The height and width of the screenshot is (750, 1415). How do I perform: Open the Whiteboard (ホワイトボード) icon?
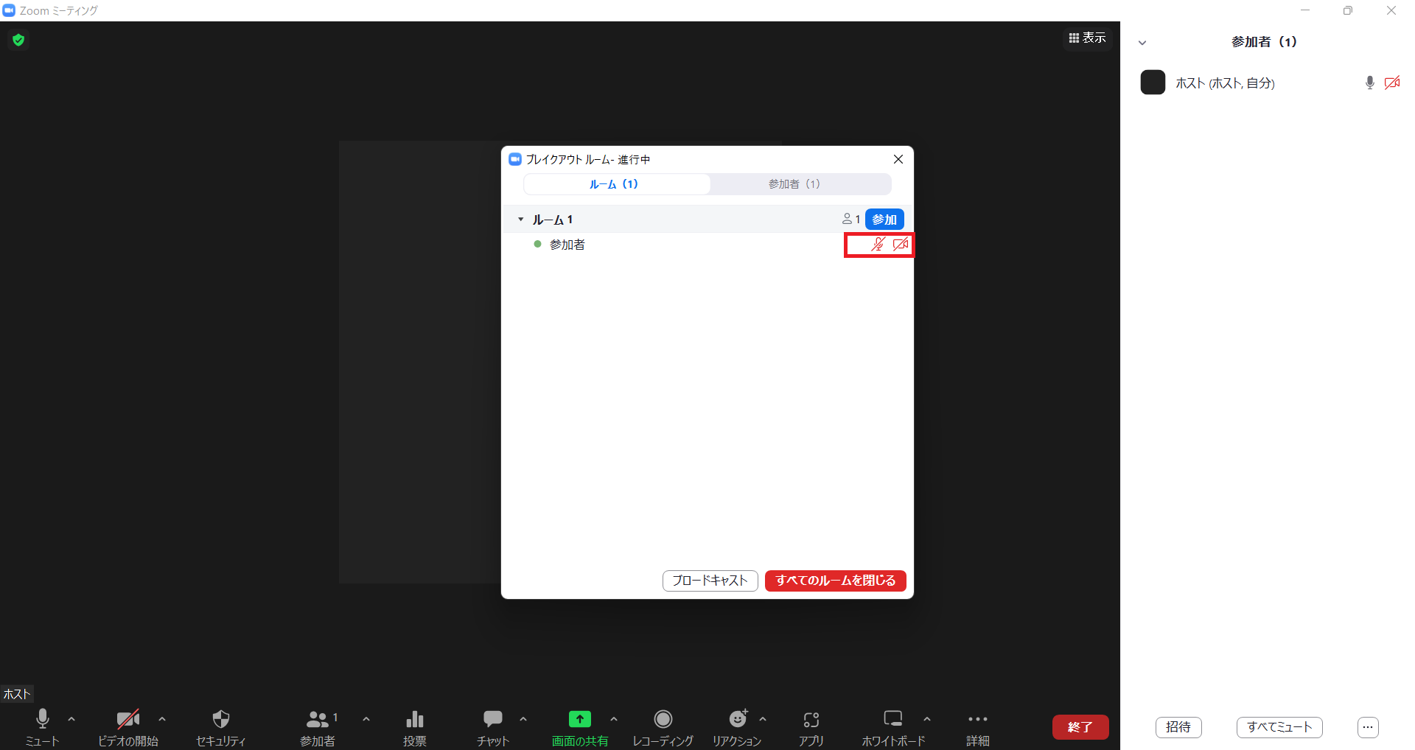point(893,719)
